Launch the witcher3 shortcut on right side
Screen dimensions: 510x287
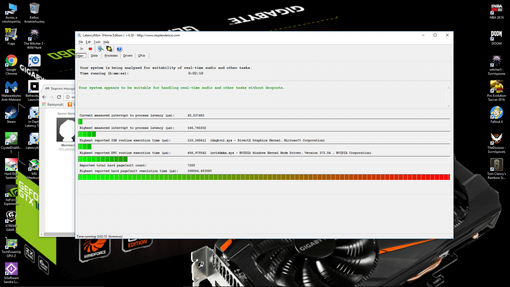coord(496,65)
